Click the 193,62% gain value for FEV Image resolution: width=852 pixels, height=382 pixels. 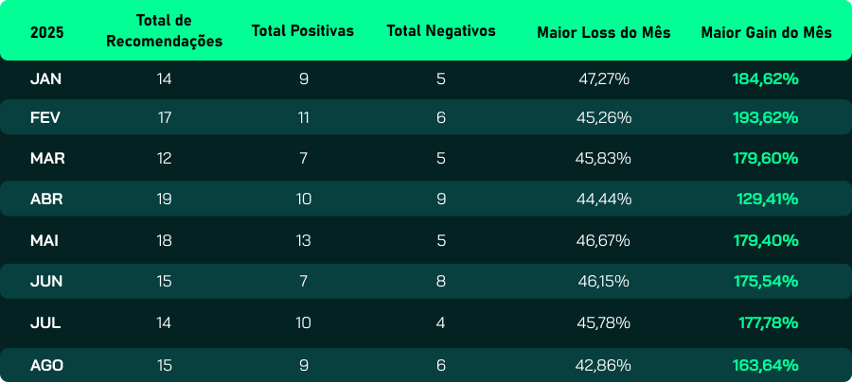tap(766, 118)
